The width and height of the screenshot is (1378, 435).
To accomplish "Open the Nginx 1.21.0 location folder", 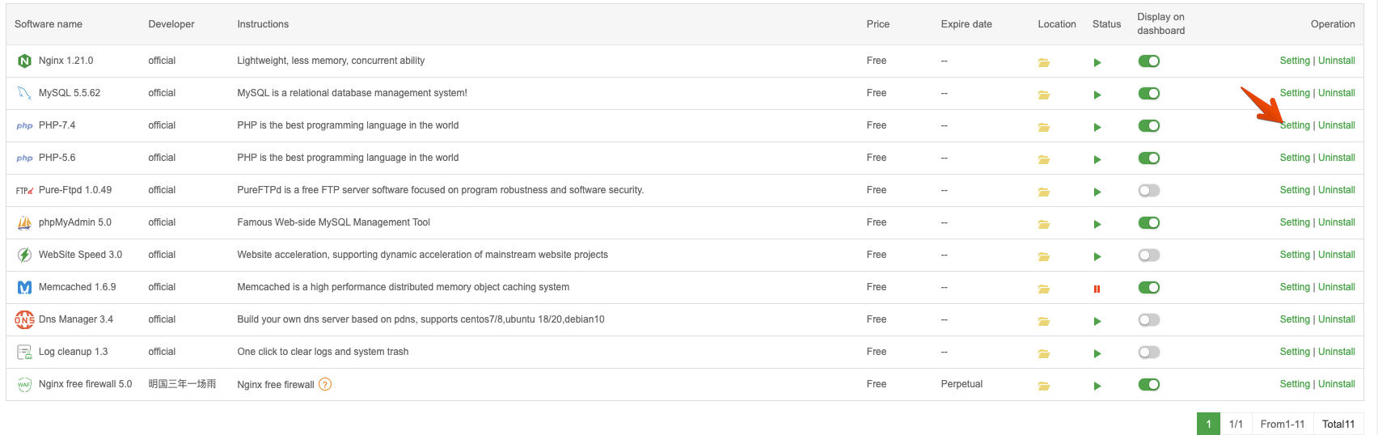I will [1043, 62].
